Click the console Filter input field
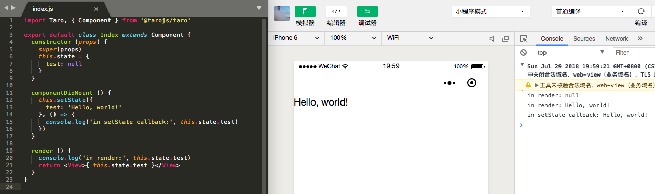 pos(634,52)
